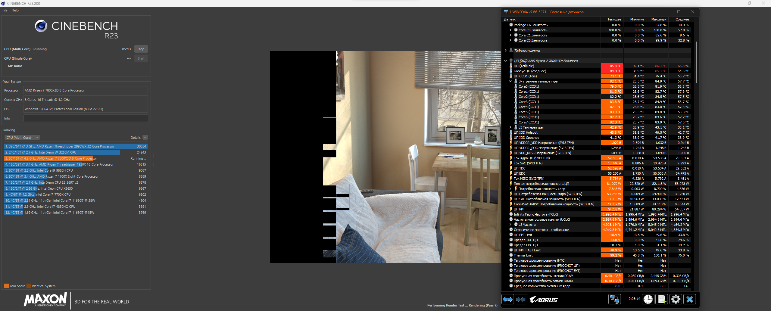Click the lightning icon of ЦП EDC row

coord(511,173)
